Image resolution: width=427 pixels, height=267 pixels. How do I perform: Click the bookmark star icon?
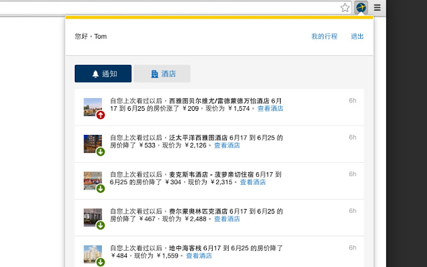[345, 7]
